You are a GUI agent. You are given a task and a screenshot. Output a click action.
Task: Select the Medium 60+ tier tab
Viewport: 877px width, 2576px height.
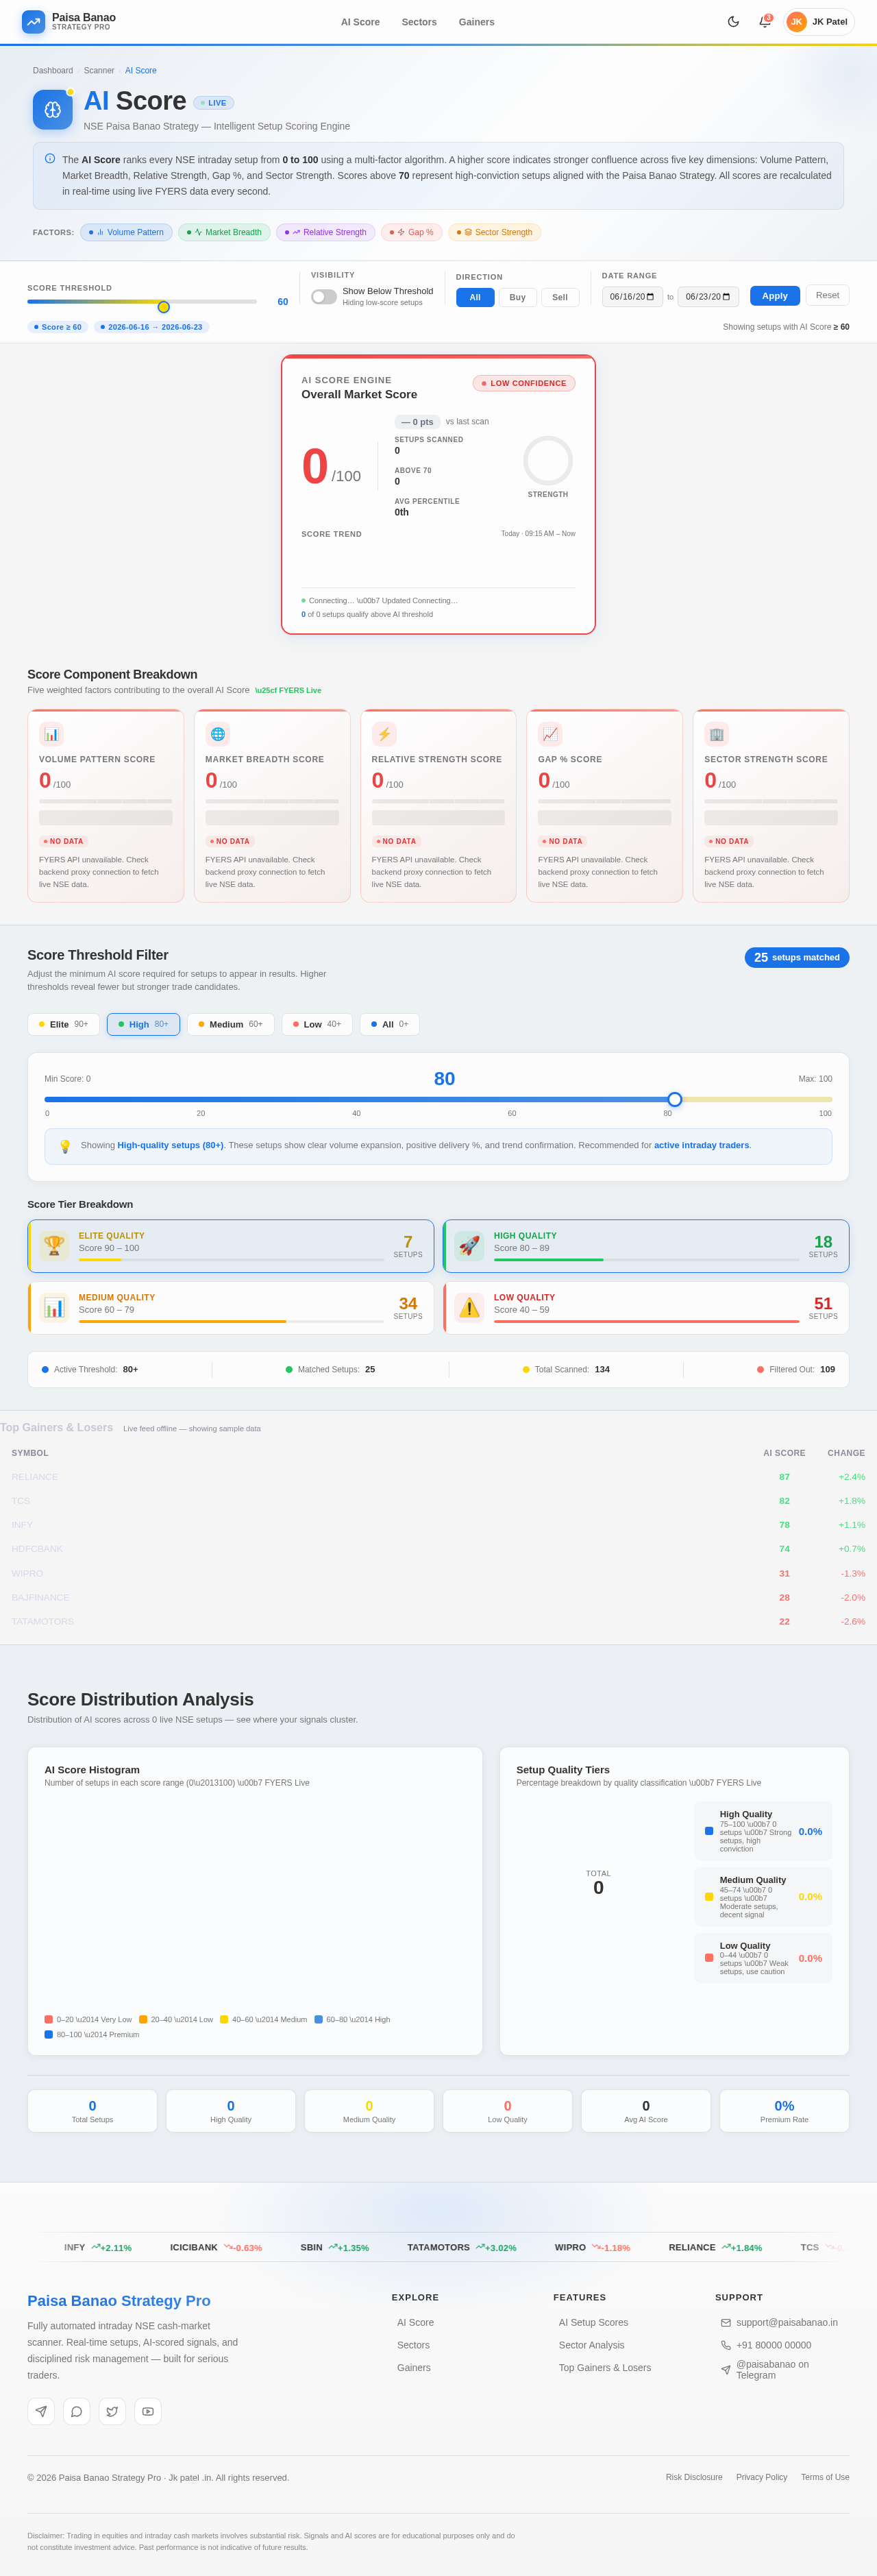230,1024
